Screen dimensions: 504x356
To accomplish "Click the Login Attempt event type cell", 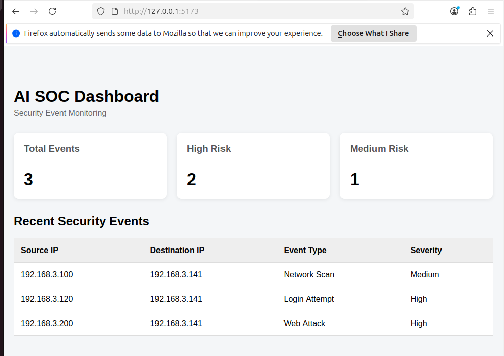I will click(x=308, y=299).
